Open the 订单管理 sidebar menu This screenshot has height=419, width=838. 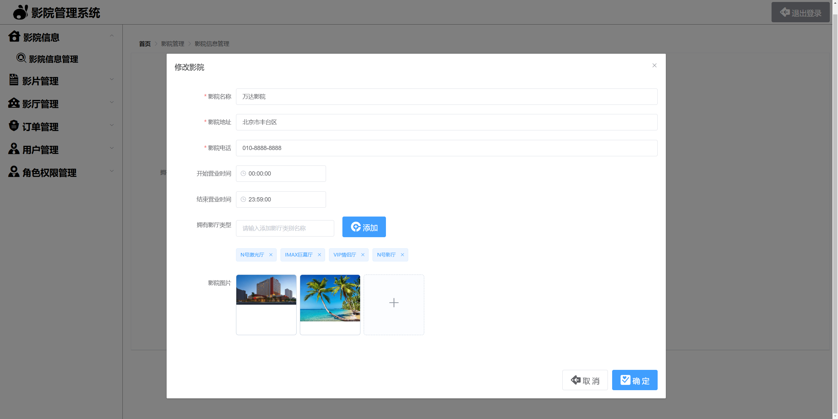tap(61, 126)
